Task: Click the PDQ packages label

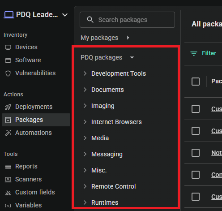Action: (x=101, y=58)
